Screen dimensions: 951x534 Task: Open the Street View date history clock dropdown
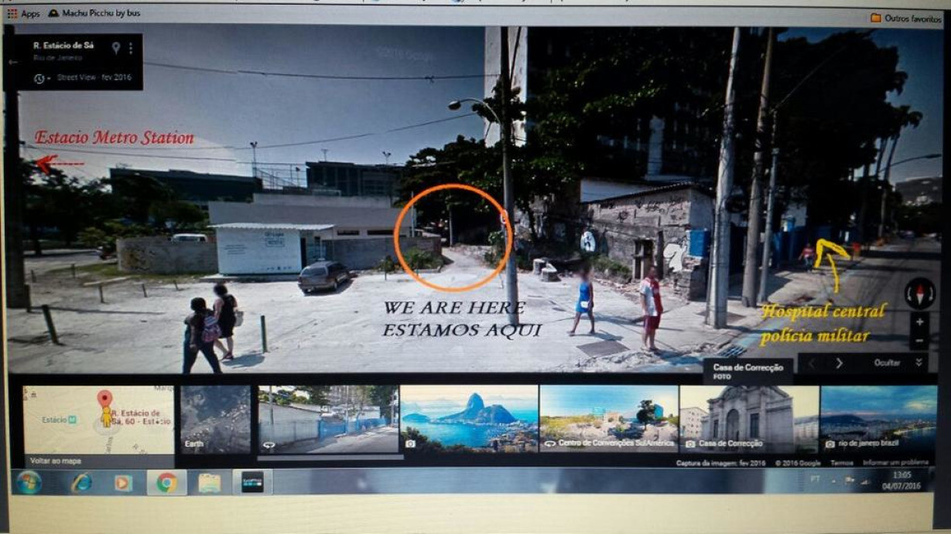(x=41, y=78)
